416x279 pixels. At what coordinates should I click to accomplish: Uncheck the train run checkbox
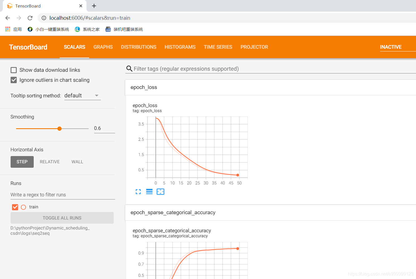(x=15, y=207)
